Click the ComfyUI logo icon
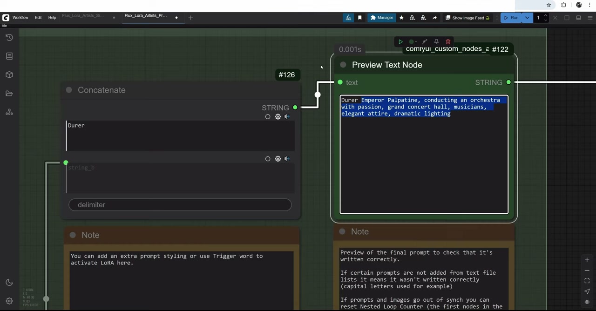 tap(6, 18)
